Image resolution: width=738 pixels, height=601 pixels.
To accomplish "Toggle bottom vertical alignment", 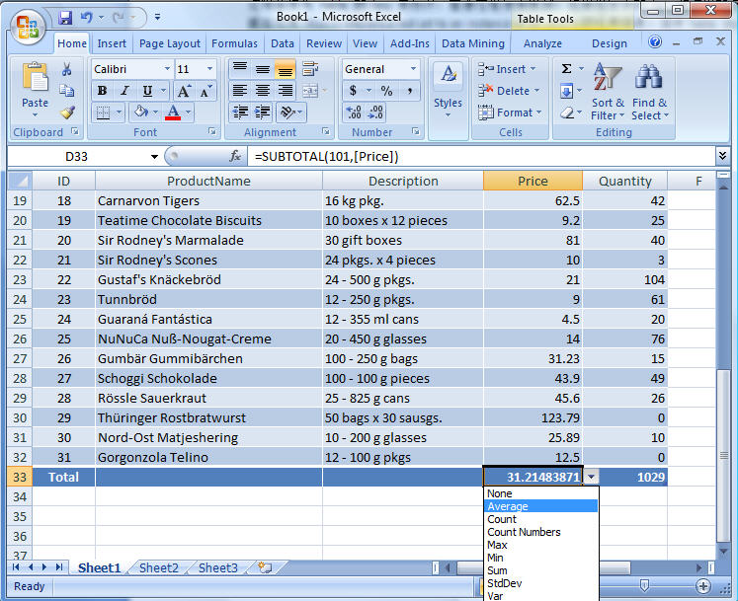I will 285,69.
